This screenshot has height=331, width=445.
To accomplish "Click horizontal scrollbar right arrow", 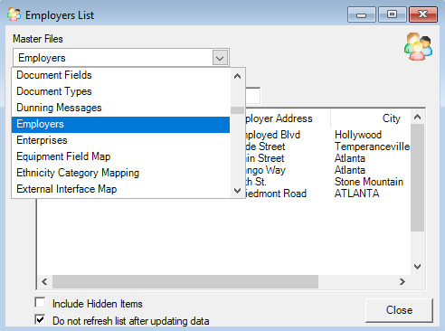I will (x=402, y=281).
